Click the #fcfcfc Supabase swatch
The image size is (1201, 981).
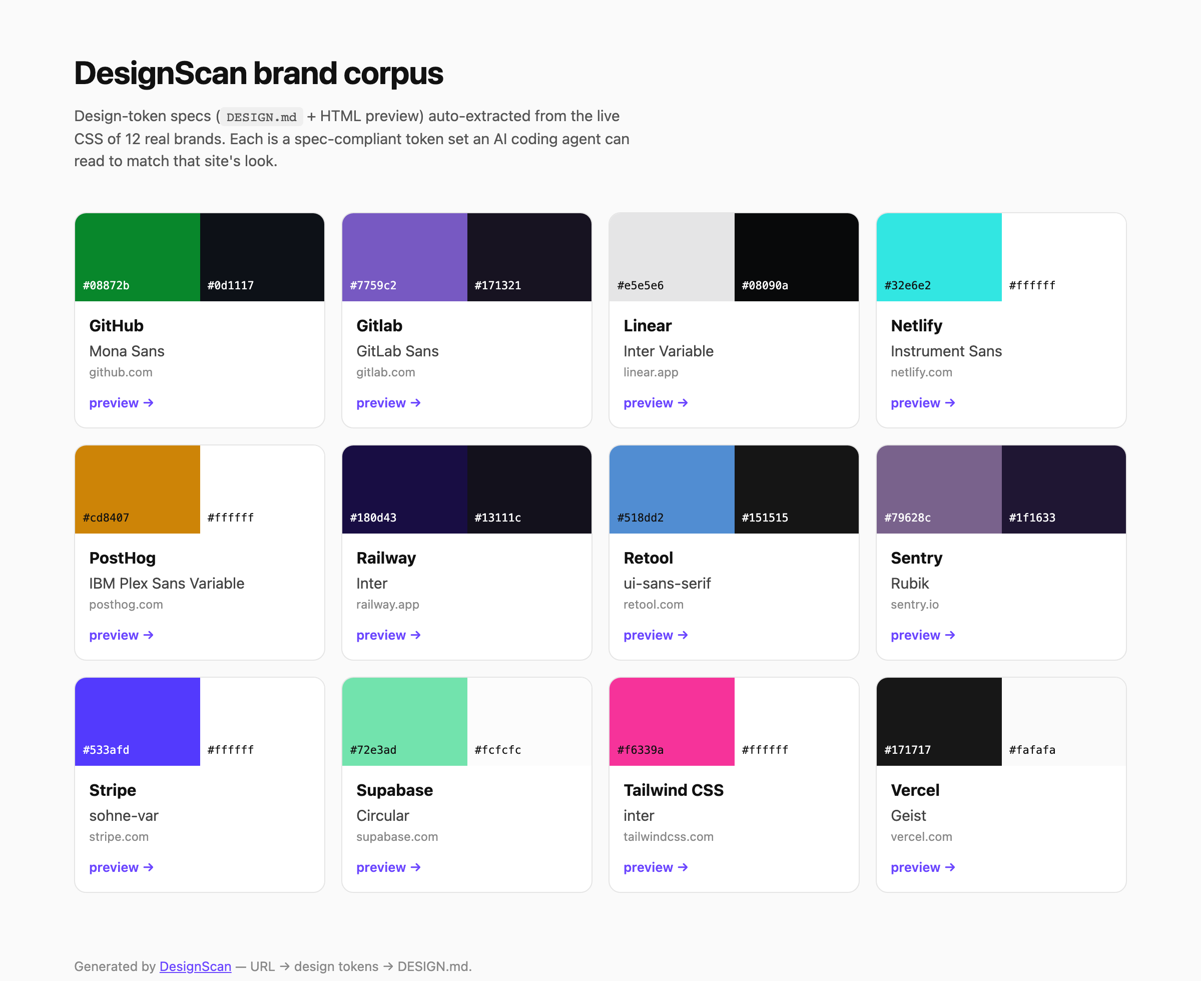coord(529,722)
